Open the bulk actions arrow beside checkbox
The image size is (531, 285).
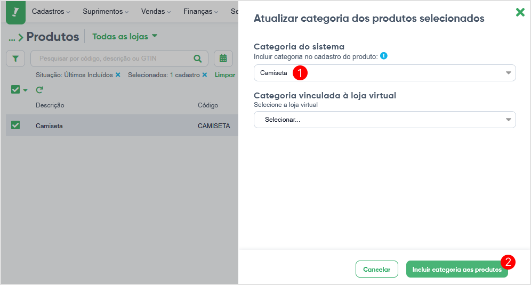tap(25, 90)
